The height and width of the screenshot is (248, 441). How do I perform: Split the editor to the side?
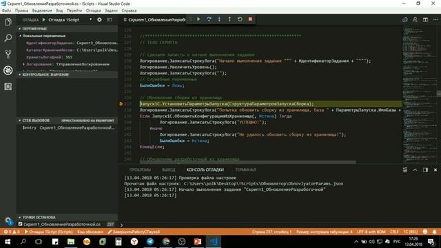coord(425,20)
